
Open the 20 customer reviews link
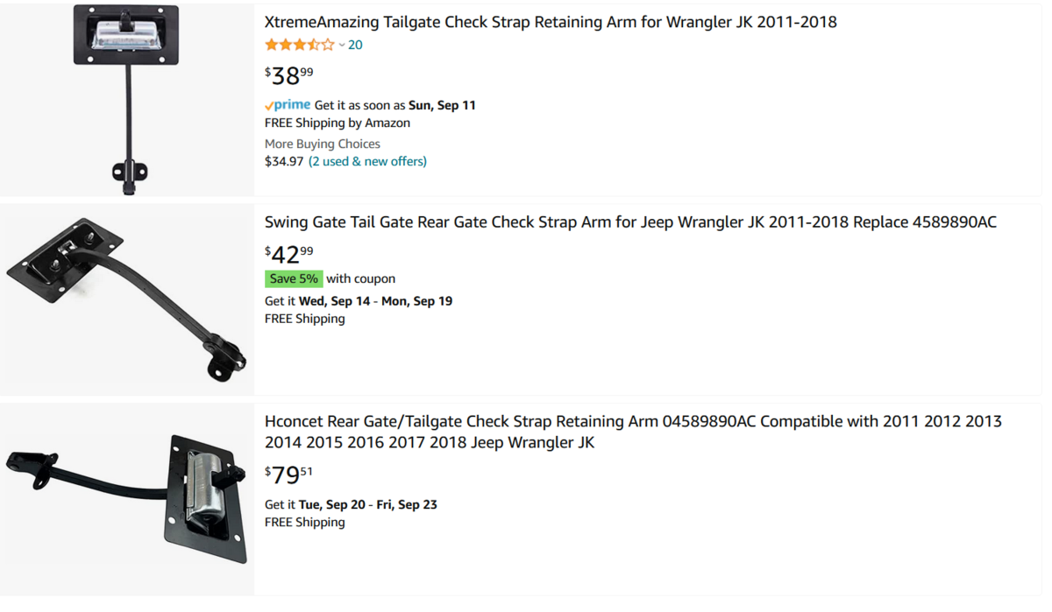click(355, 45)
